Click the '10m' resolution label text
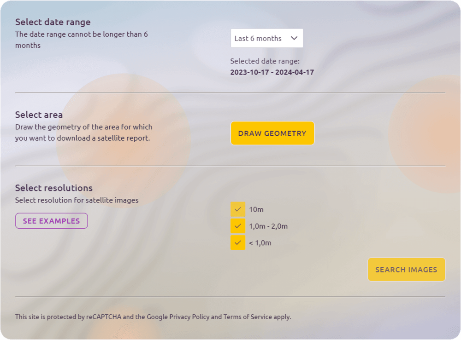This screenshot has height=340, width=461. pyautogui.click(x=256, y=210)
